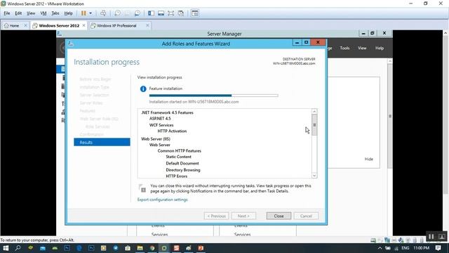Click the Server Manager window scrollbar thumb

pos(390,116)
